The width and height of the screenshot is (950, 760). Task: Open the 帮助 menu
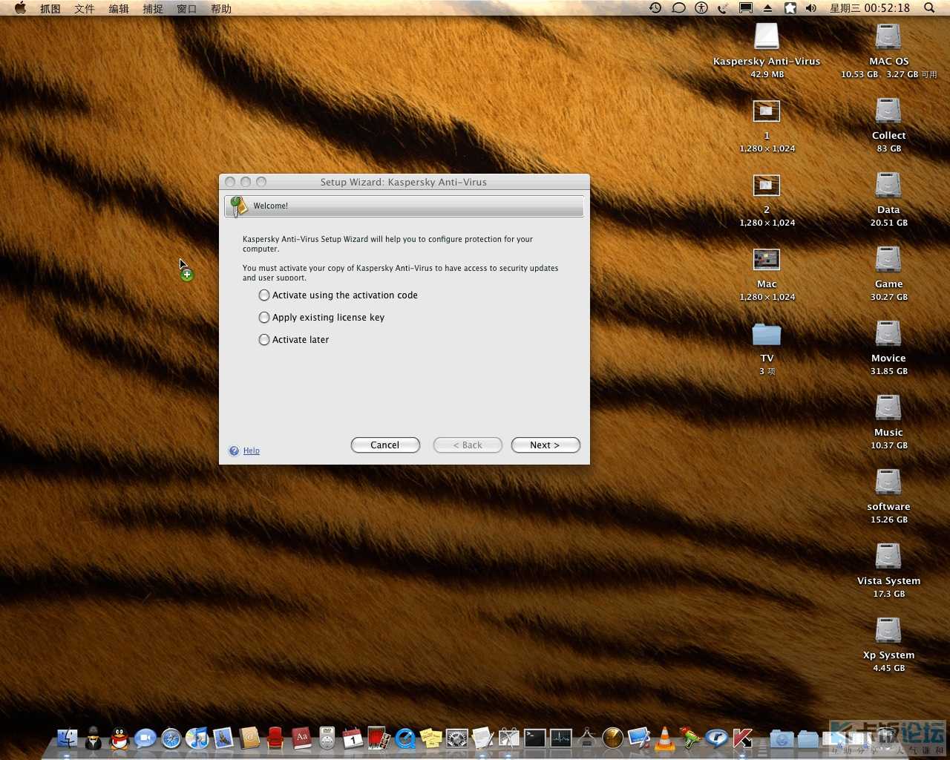click(x=221, y=8)
